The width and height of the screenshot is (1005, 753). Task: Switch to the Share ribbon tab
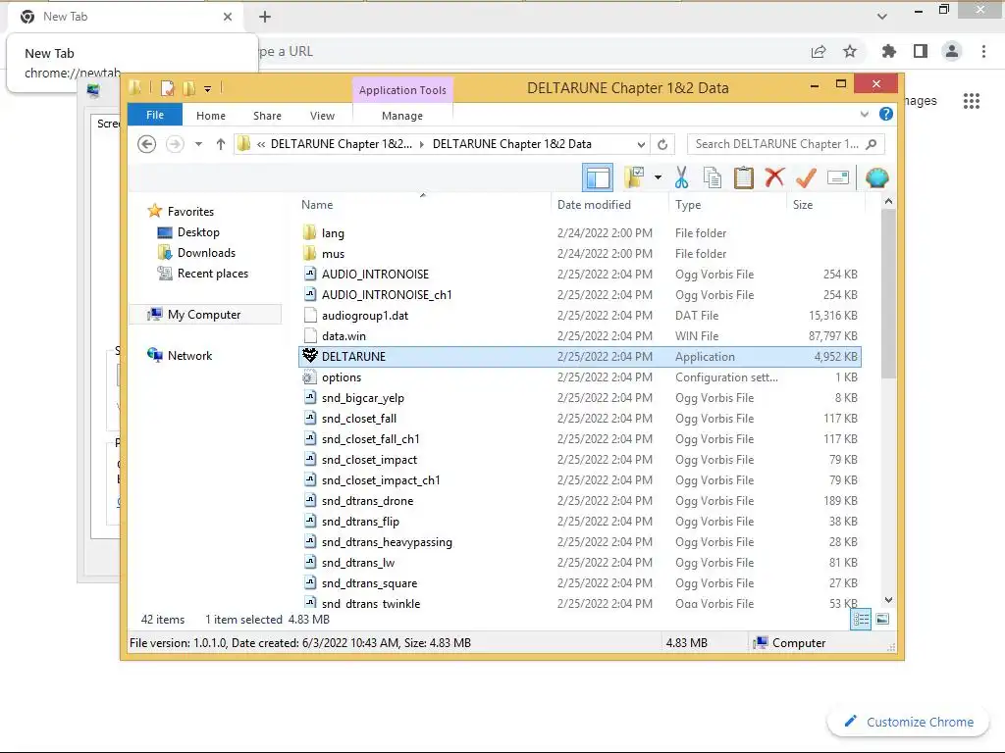[x=267, y=116]
